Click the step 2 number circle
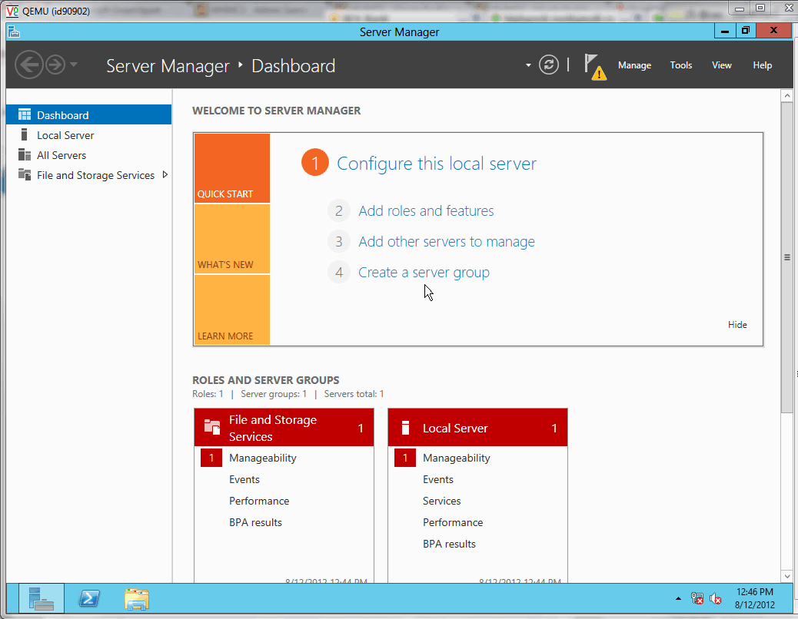 tap(339, 211)
